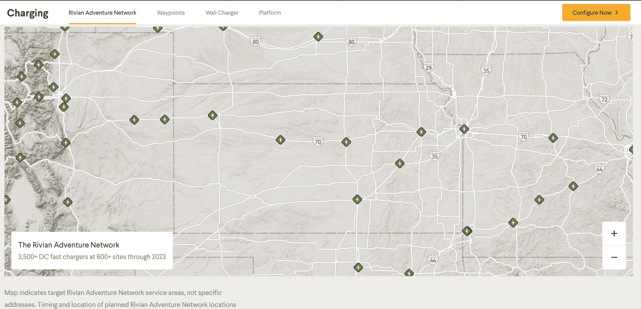Select charger marker between the two I-80 shields

318,36
